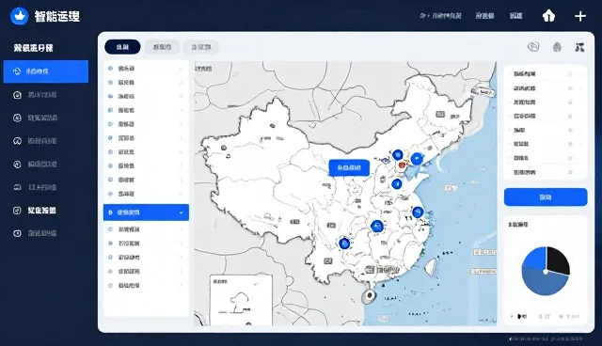Screen dimensions: 602x346
Task: Expand the last row chevron in white list
Action: [x=181, y=286]
